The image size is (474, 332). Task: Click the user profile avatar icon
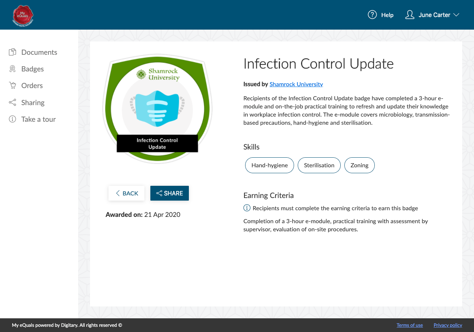pyautogui.click(x=410, y=15)
